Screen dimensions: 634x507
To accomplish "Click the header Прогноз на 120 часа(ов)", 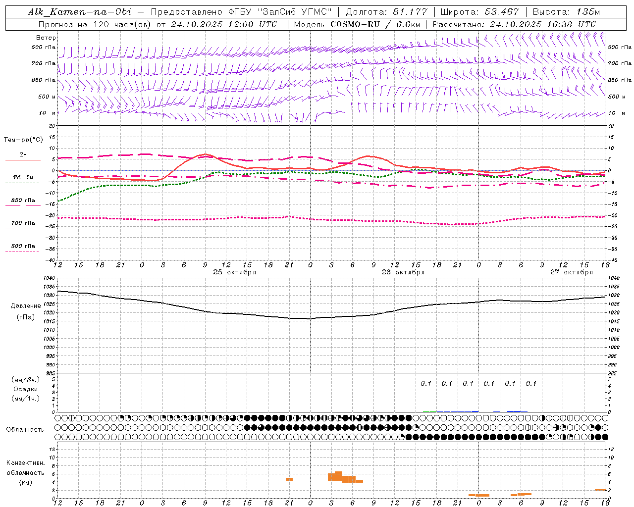I will (x=95, y=24).
